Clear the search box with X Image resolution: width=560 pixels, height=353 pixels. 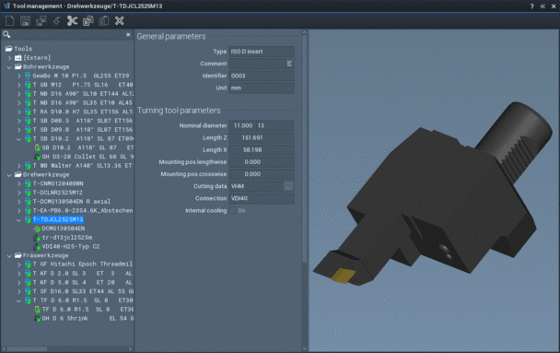[128, 35]
